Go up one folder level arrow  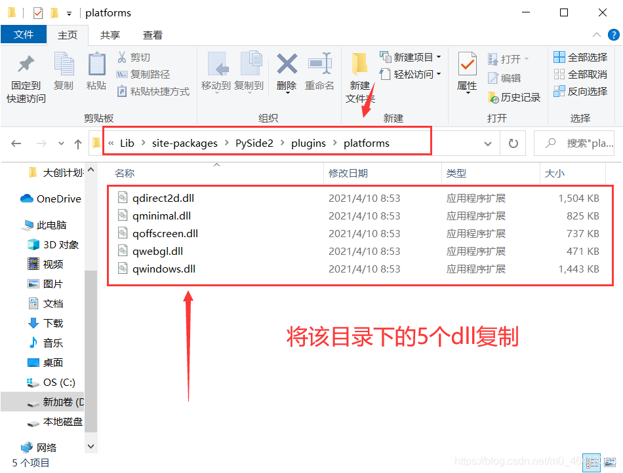78,143
